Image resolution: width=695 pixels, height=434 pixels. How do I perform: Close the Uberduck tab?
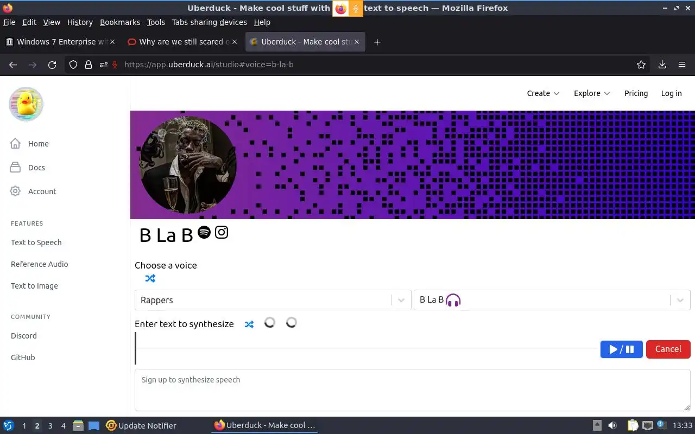[357, 42]
